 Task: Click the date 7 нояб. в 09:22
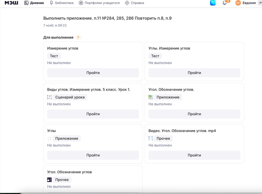pyautogui.click(x=55, y=25)
